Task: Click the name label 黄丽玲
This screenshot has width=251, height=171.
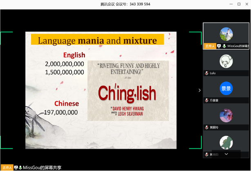Action: click(214, 127)
